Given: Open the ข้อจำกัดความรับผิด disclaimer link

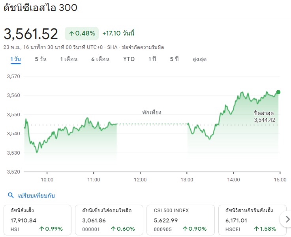Looking at the screenshot, I should pos(143,47).
